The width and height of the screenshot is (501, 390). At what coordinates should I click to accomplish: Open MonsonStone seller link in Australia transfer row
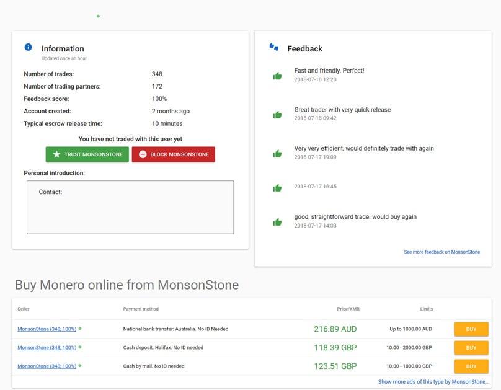47,329
